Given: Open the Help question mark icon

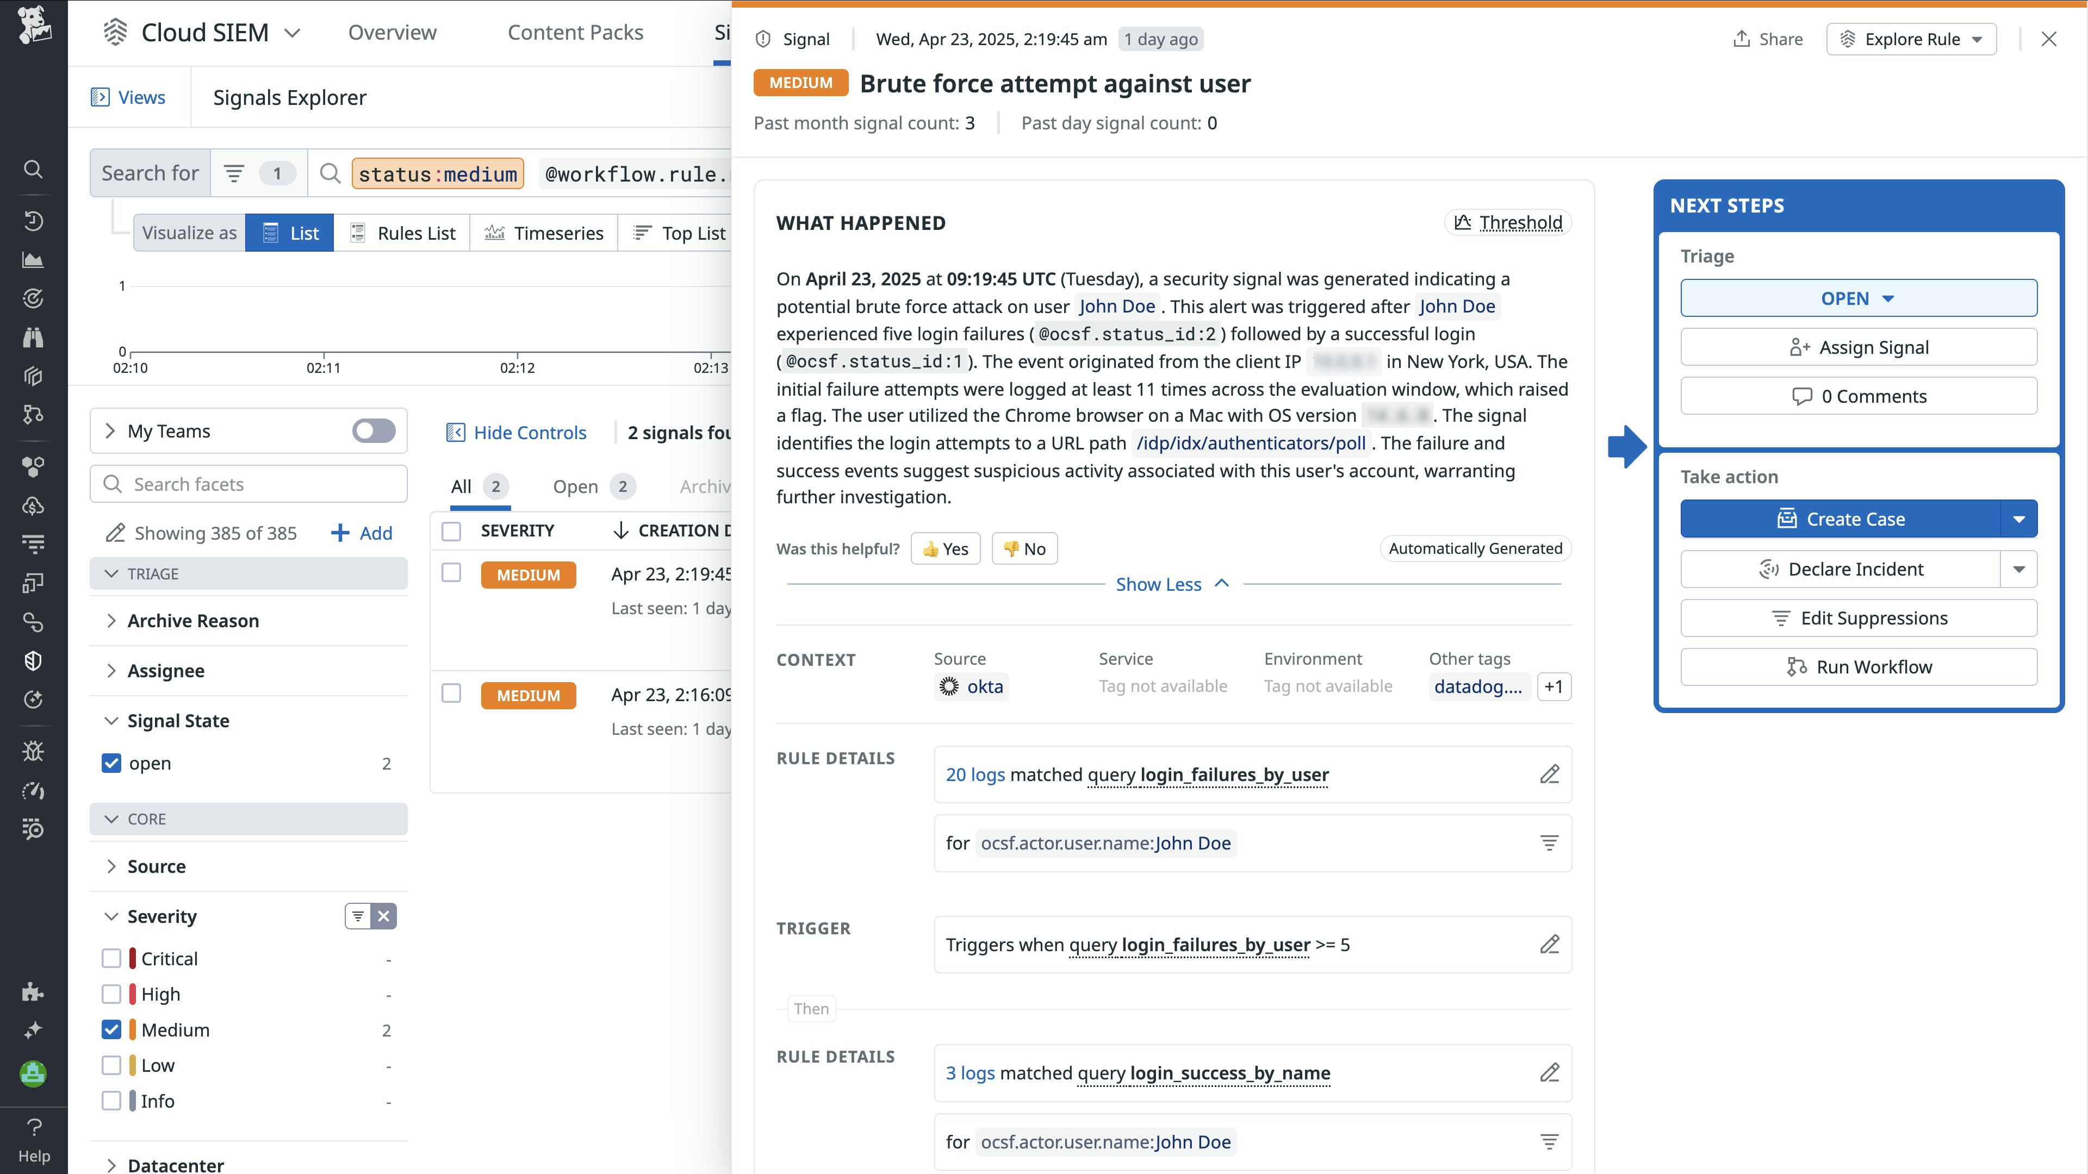Looking at the screenshot, I should (x=33, y=1127).
